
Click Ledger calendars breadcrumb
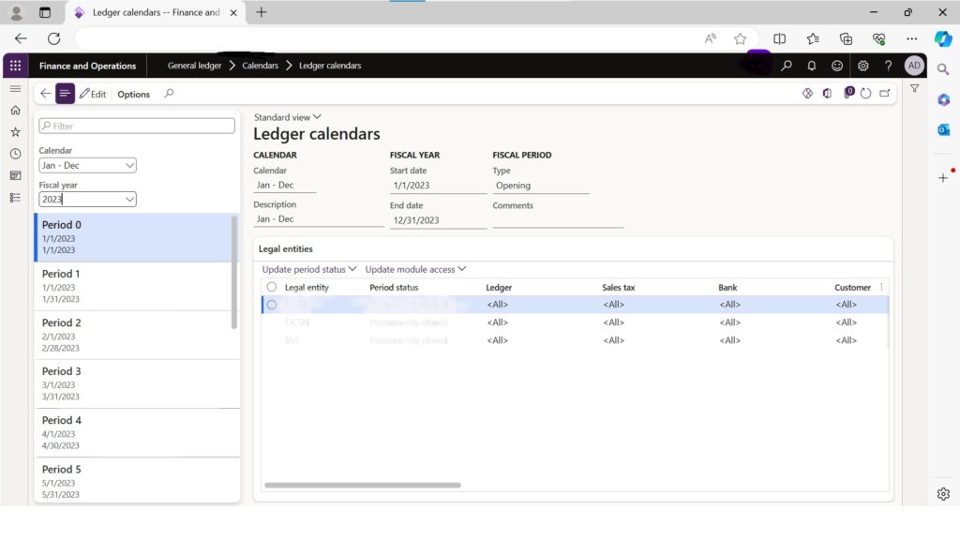point(330,66)
